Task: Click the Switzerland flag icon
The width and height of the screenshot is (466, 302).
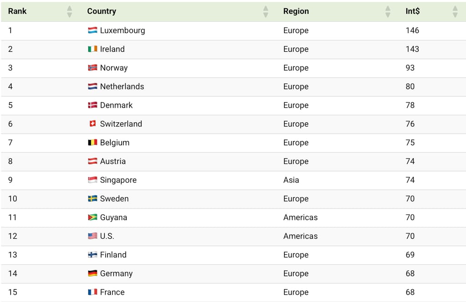Action: coord(92,124)
